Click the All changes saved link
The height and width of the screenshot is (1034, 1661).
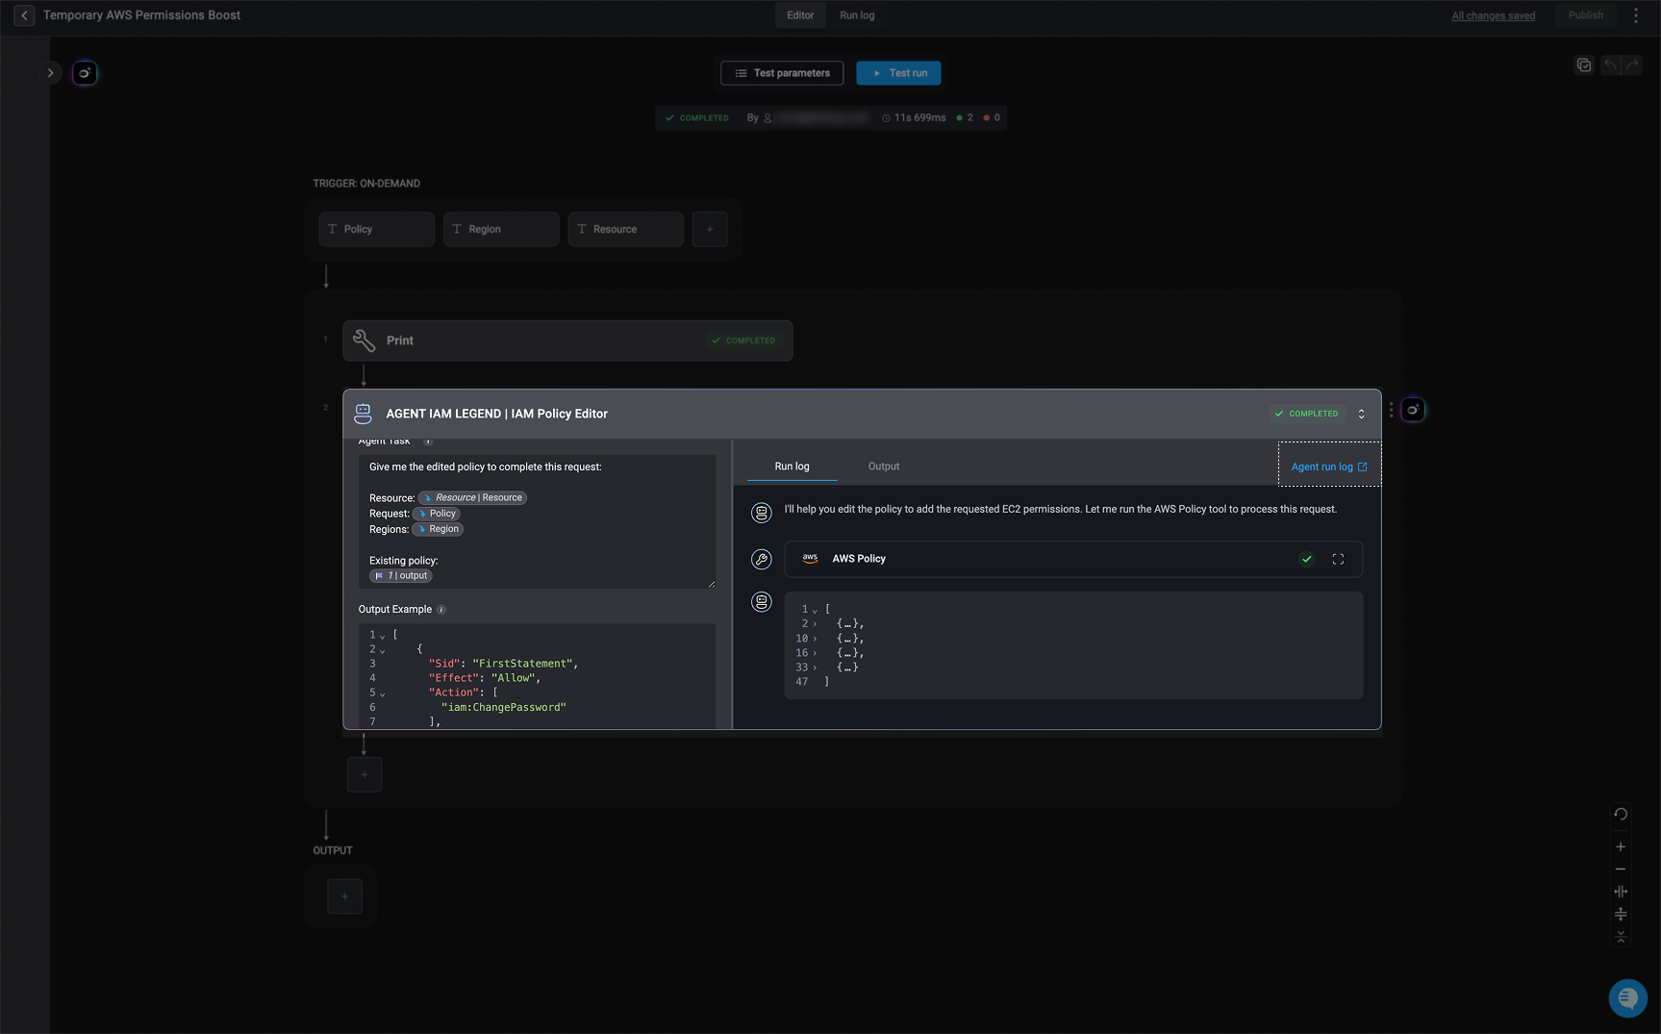point(1493,15)
